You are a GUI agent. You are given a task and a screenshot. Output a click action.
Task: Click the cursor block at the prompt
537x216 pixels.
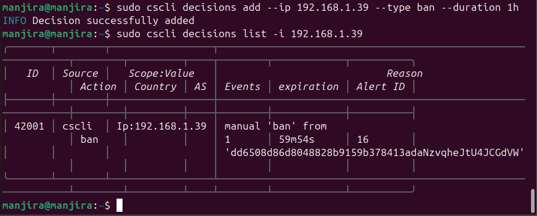119,205
